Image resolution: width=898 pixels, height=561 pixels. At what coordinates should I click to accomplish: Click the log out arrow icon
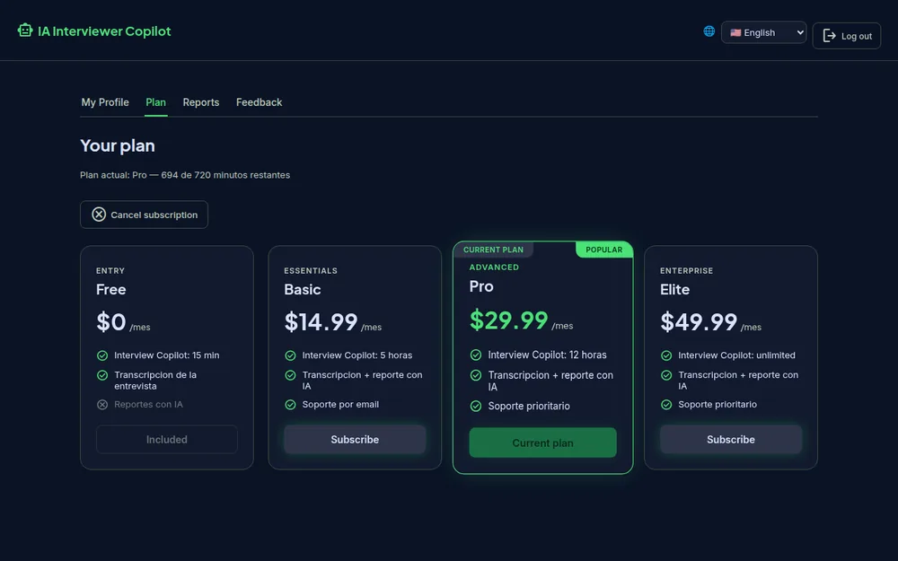coord(829,36)
